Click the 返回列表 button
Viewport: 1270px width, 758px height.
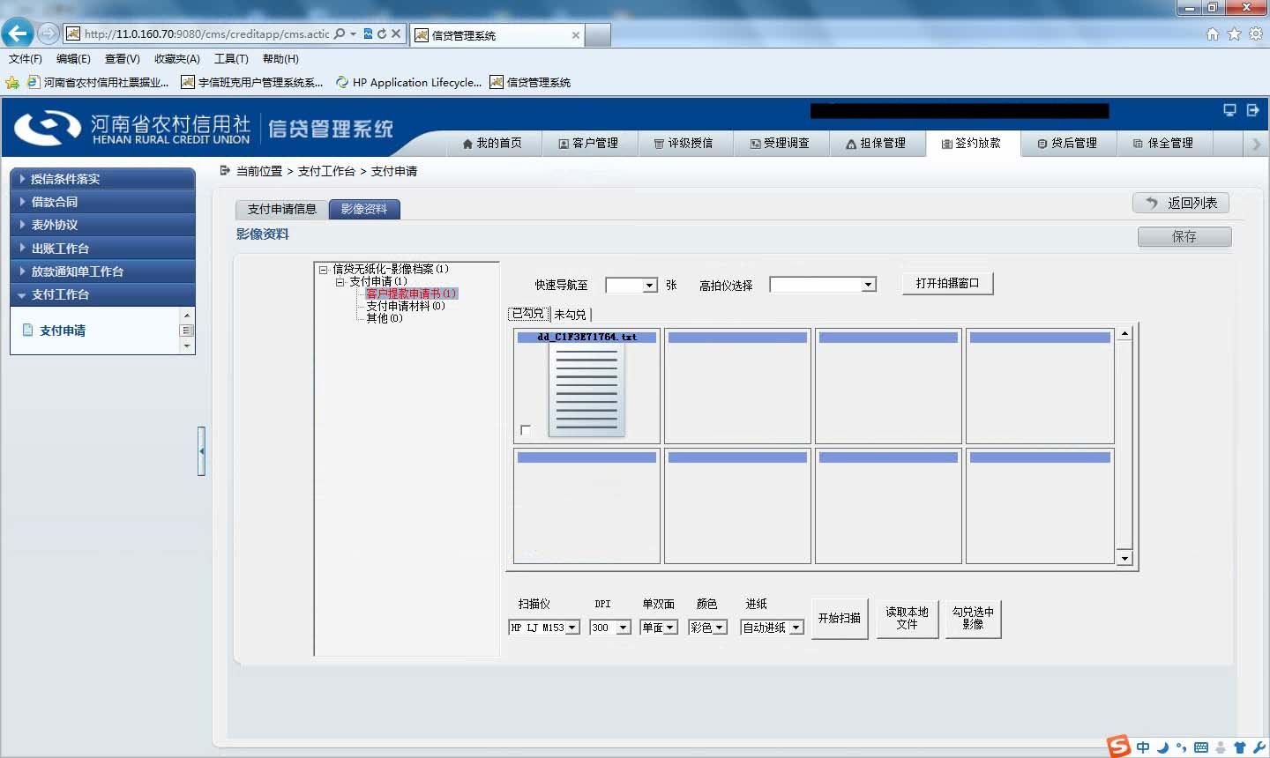click(1181, 203)
